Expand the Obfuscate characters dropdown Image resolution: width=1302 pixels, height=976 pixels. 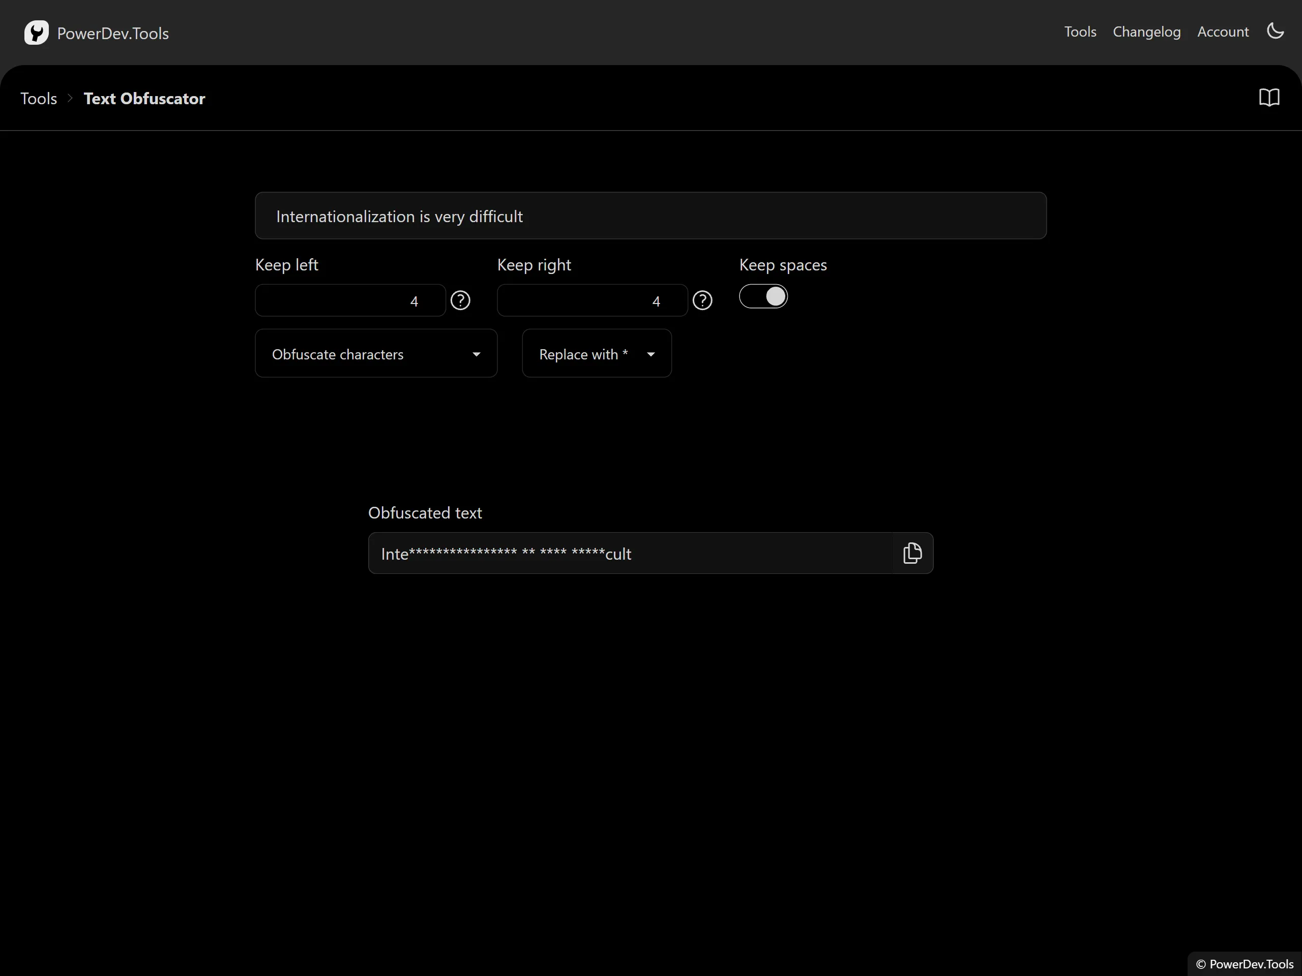coord(375,354)
